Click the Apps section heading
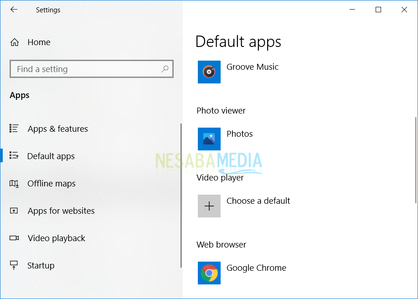Viewport: 418px width, 299px height. (x=20, y=95)
